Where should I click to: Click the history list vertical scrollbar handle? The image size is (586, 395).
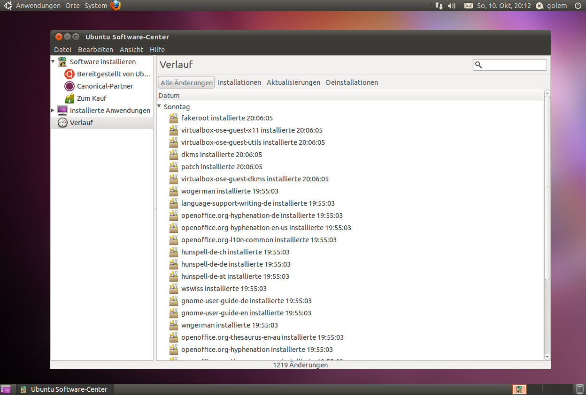coord(547,187)
